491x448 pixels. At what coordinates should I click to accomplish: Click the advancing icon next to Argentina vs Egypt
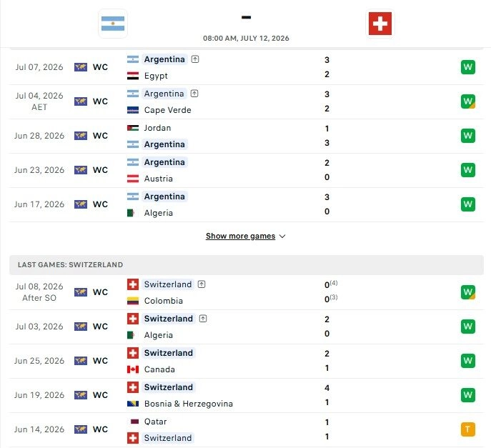195,59
